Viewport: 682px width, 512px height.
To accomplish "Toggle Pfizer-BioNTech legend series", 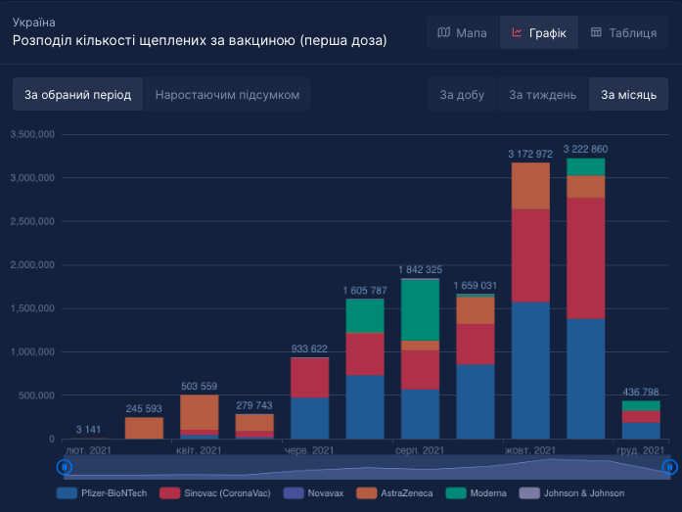I will pos(103,493).
